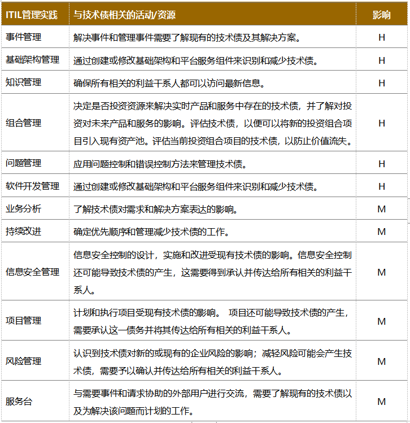Click the 'M' impact for 持续改进
This screenshot has height=423, width=410.
pos(381,232)
